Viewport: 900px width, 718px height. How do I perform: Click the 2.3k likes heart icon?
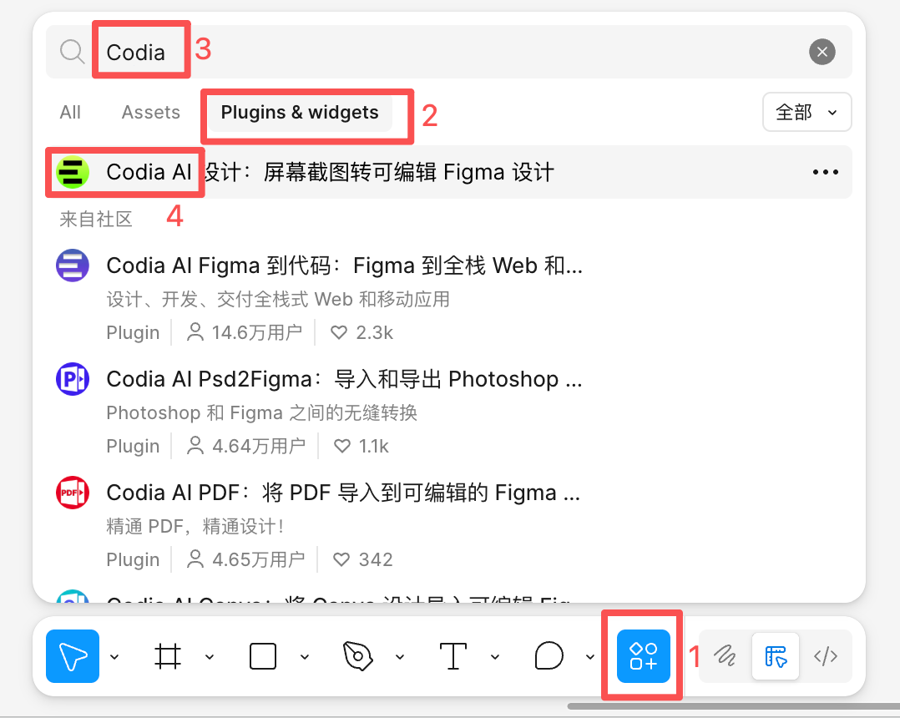coord(339,332)
